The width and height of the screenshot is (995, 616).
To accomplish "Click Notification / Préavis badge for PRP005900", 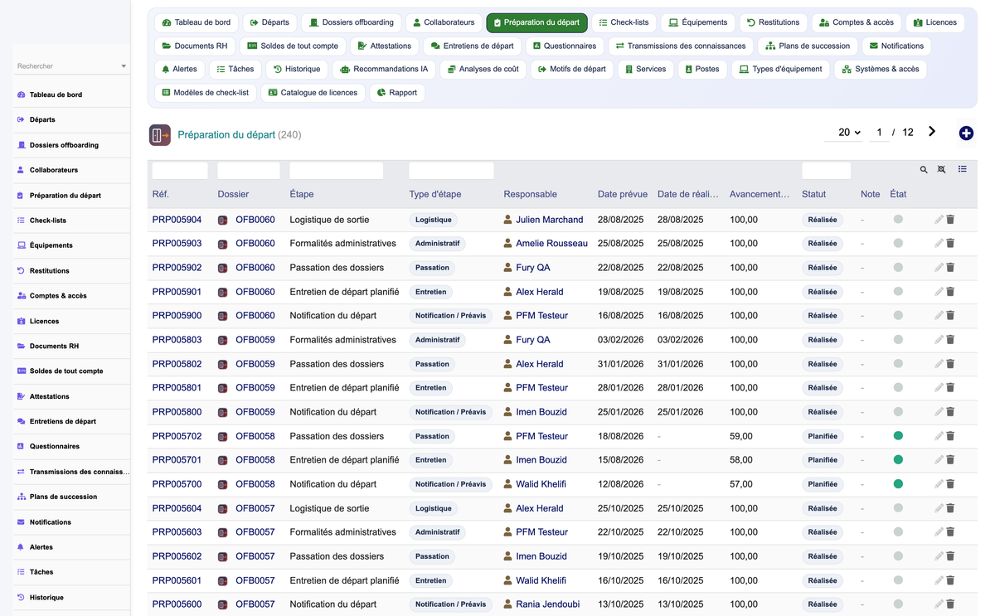I will point(450,316).
